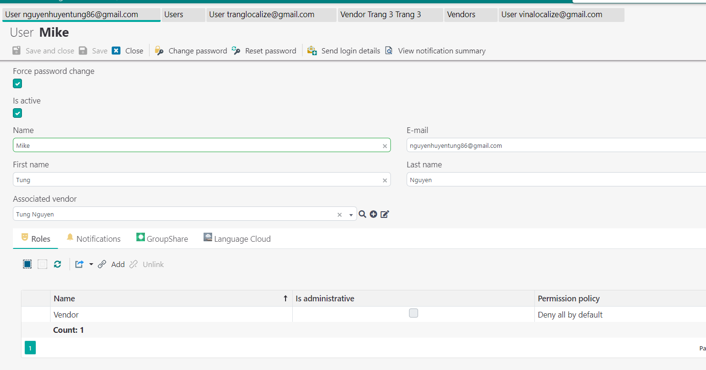
Task: Click View notification summary magnifier icon
Action: click(389, 51)
